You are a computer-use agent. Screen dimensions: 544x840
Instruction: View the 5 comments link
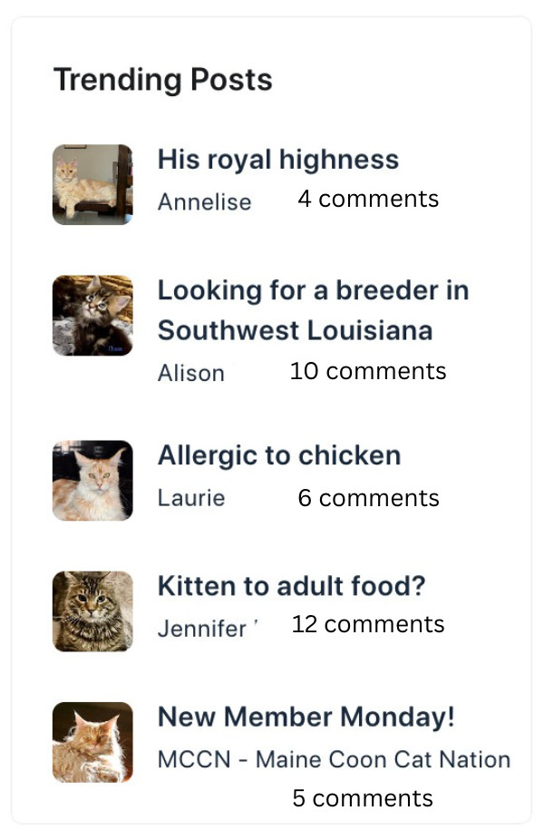click(x=363, y=798)
